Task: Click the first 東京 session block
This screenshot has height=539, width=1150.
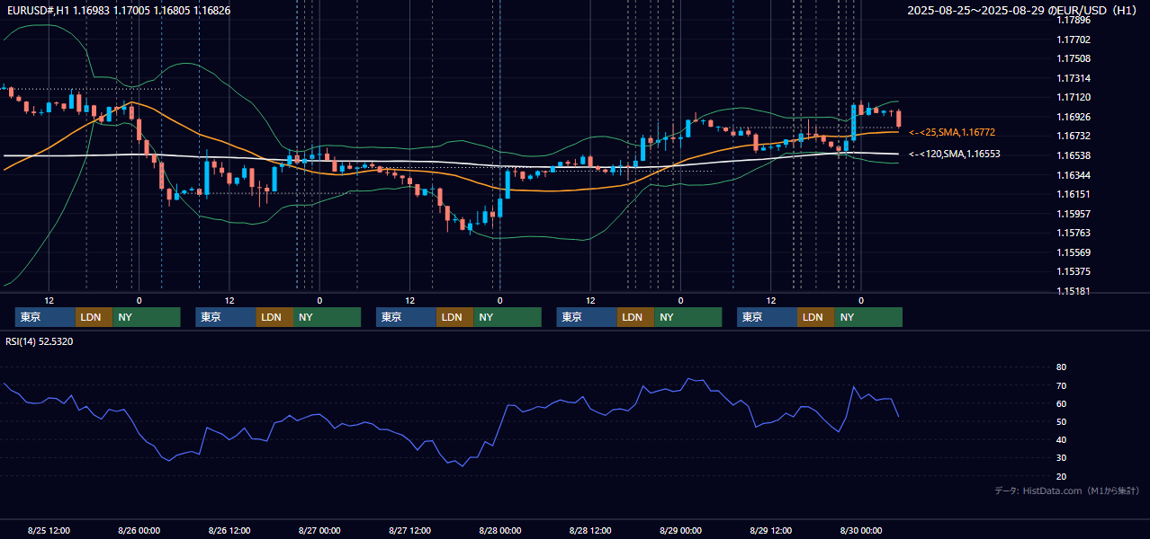Action: (x=45, y=317)
